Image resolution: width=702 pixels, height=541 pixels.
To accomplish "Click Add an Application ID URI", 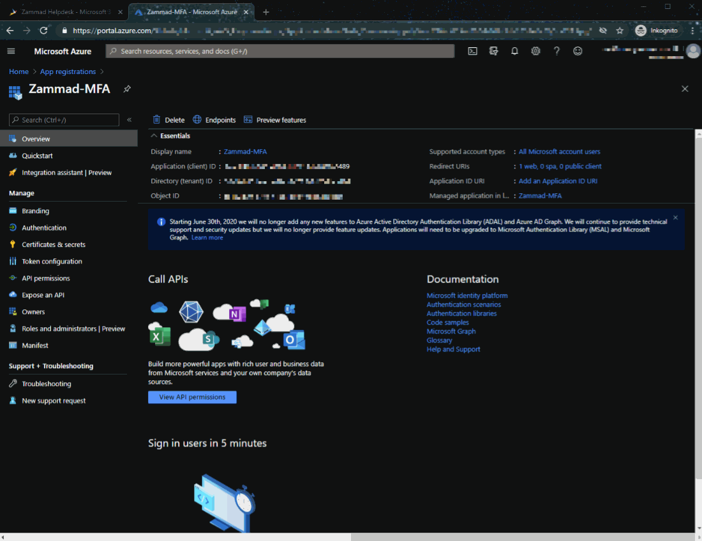I will [x=558, y=181].
